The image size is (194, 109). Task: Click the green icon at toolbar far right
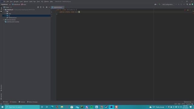(192, 4)
